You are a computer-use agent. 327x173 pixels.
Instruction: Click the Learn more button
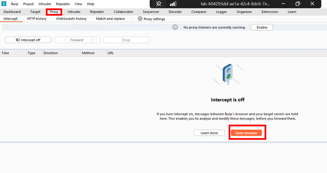(209, 133)
